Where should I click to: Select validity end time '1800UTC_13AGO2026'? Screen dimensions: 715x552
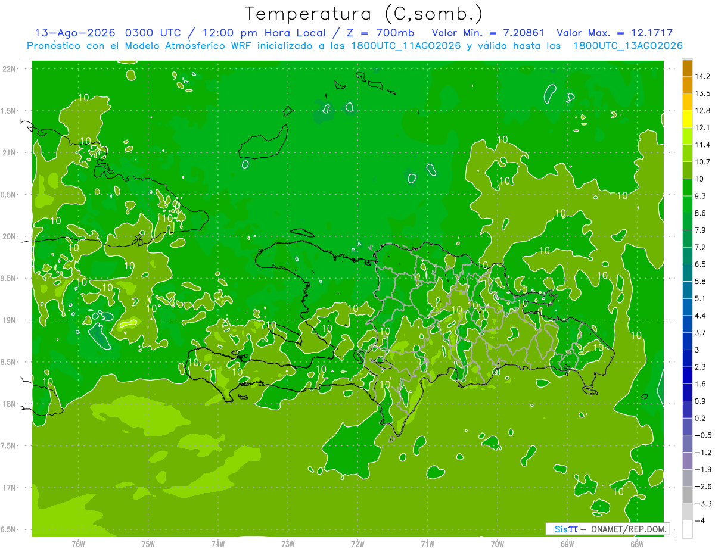(627, 46)
